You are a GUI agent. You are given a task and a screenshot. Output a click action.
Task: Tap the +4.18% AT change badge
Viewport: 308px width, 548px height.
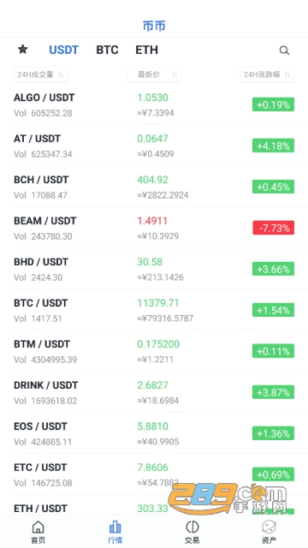[x=273, y=146]
